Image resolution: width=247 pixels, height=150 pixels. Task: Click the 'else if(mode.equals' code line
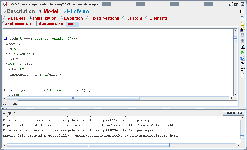(x=47, y=90)
